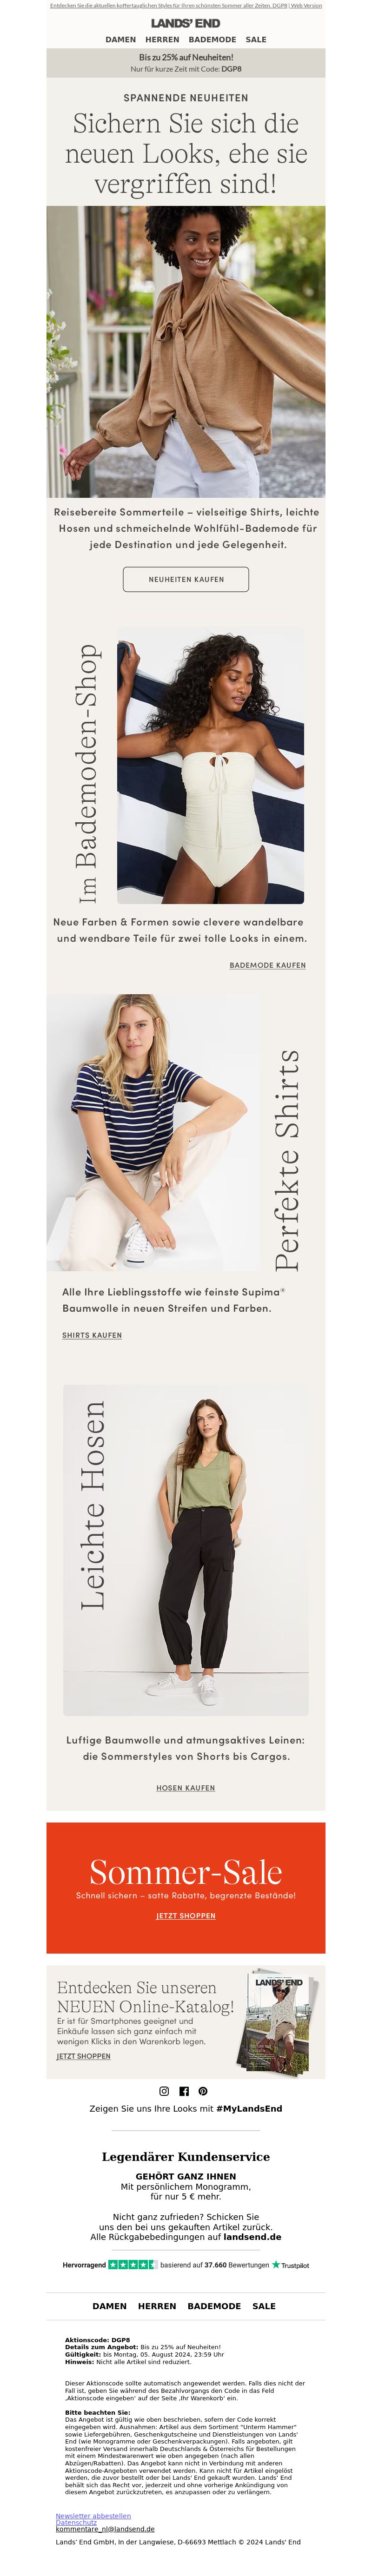The image size is (372, 2576).
Task: Click the Lands' End logo at top
Action: pos(186,23)
